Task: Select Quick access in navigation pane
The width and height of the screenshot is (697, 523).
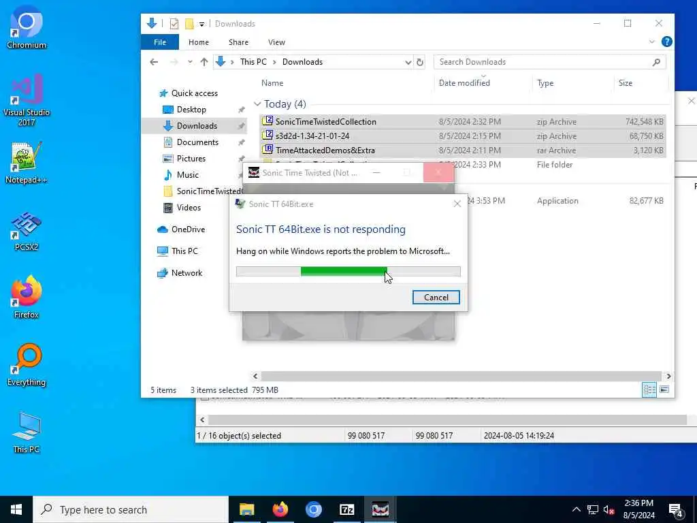Action: coord(194,93)
